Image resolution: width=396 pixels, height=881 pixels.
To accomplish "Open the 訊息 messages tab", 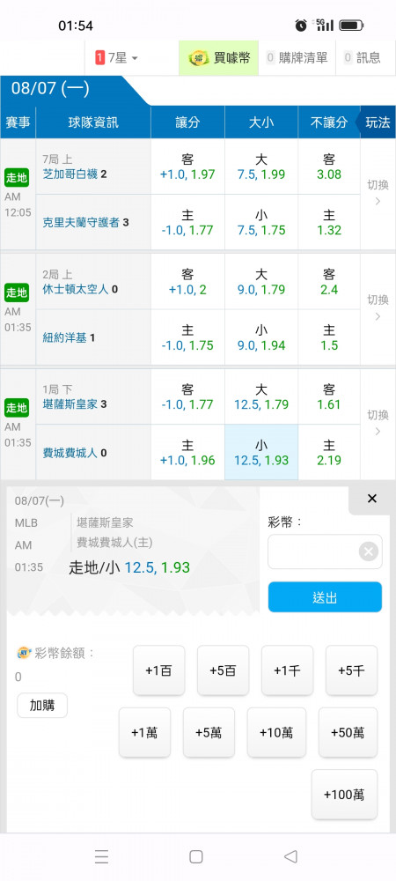I will pyautogui.click(x=363, y=57).
